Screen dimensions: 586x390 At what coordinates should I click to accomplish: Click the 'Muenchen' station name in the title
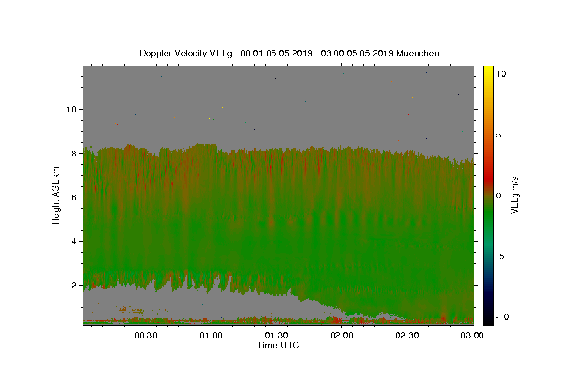point(418,53)
